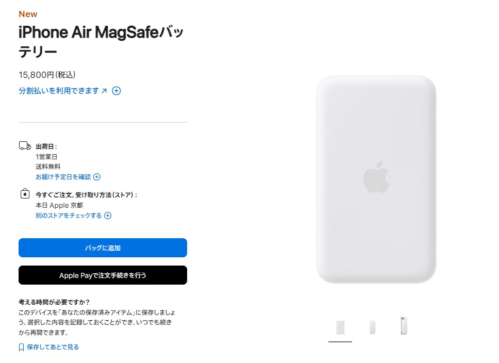Click the 保存してあとで見る link
Viewport: 499px width, 363px height.
(53, 348)
